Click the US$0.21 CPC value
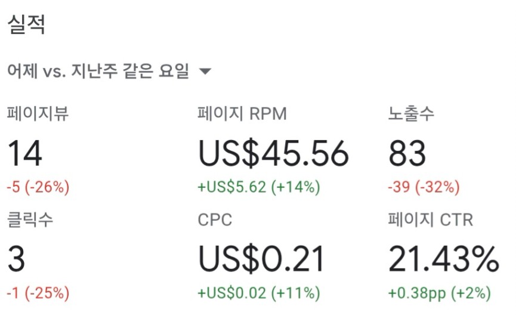The image size is (516, 315). click(261, 260)
